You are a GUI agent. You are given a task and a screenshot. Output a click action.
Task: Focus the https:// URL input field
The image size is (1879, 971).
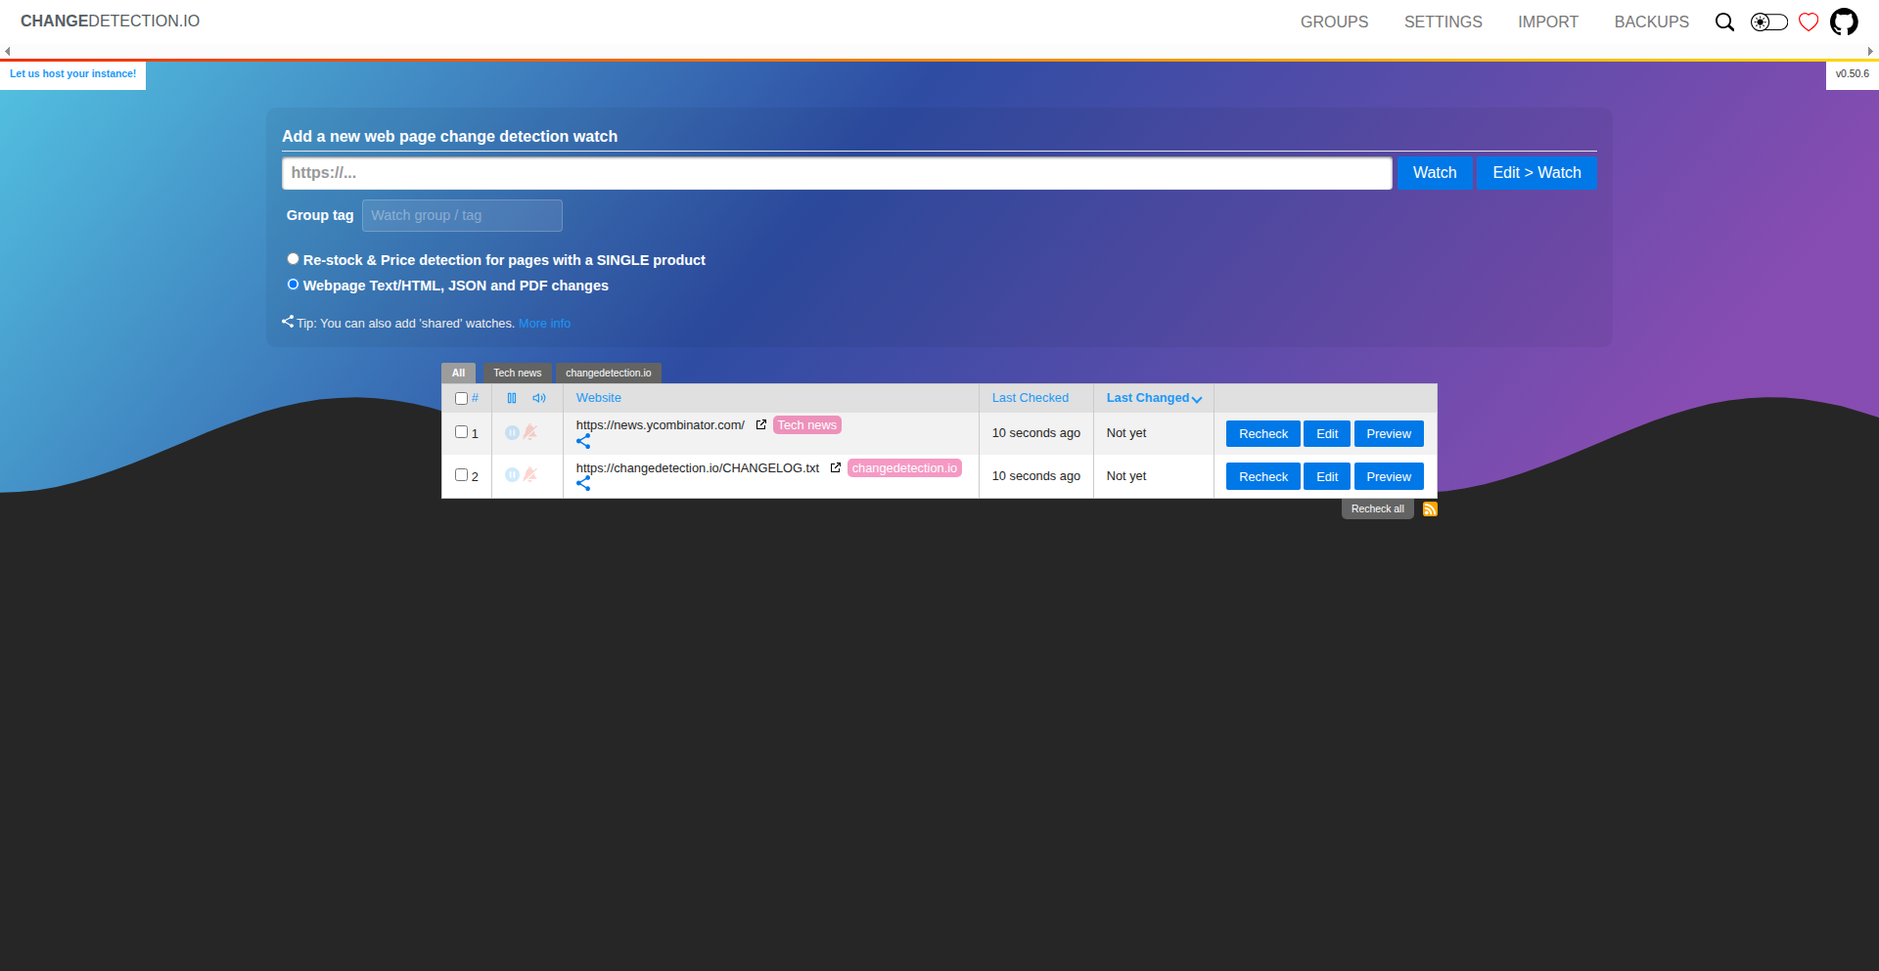click(x=837, y=173)
